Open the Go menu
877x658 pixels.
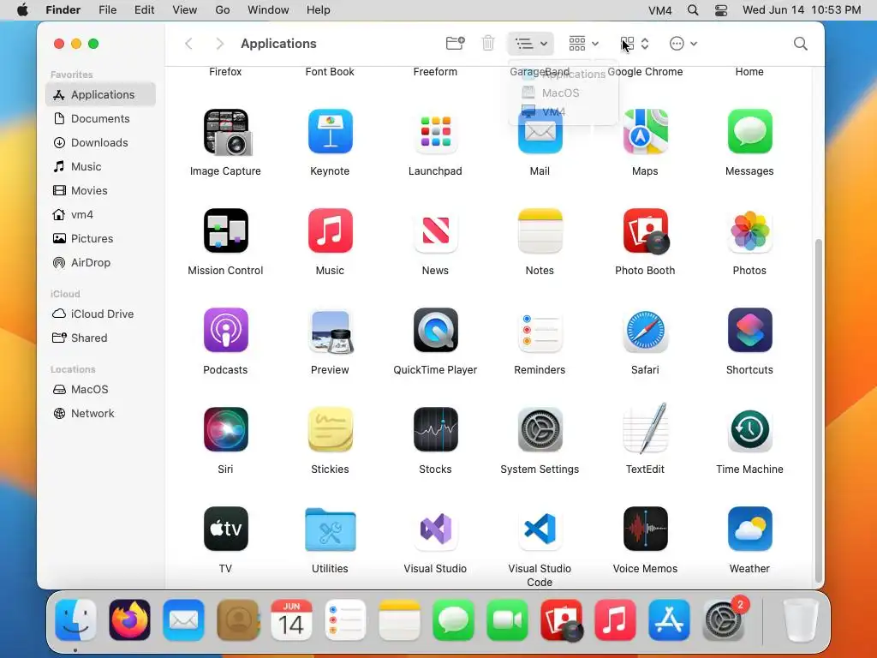(x=223, y=10)
